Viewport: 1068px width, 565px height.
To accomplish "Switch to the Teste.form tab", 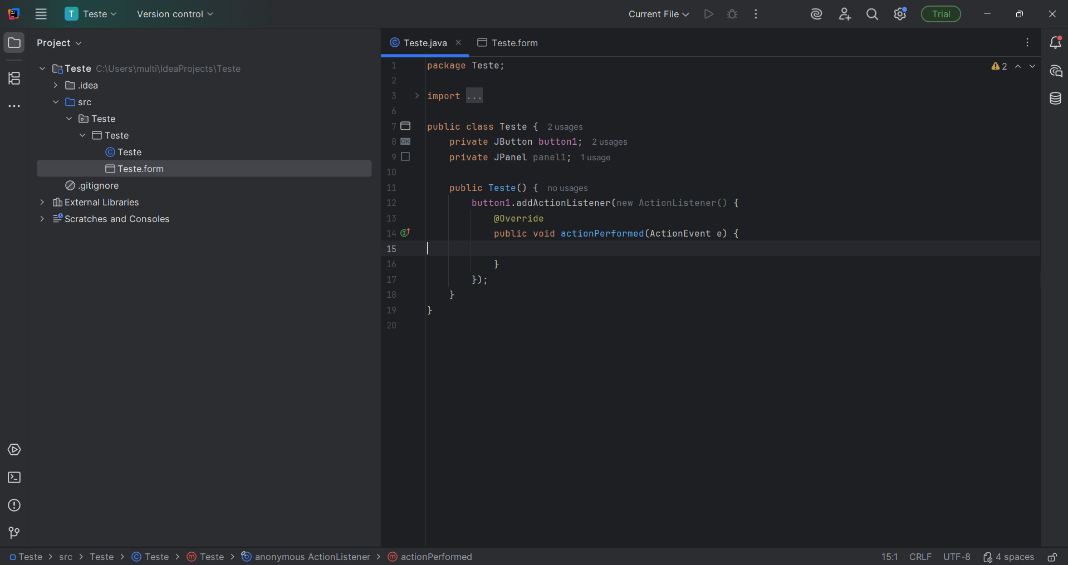I will pos(508,43).
